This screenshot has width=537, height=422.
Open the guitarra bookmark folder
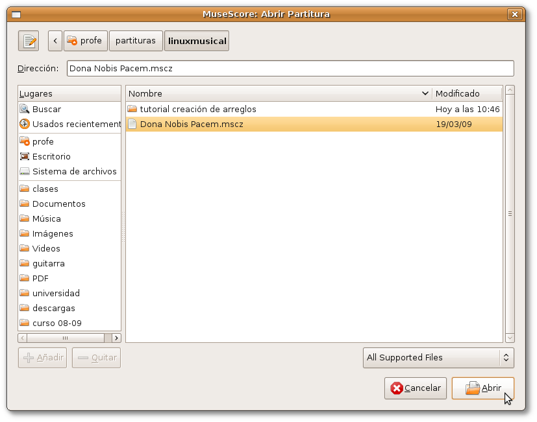point(70,264)
